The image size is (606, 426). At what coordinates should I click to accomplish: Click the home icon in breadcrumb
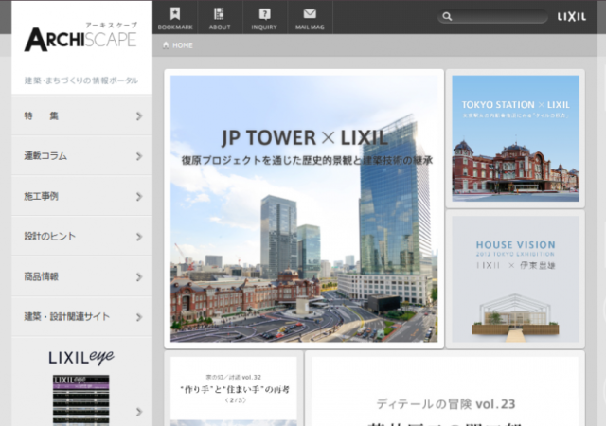click(166, 45)
